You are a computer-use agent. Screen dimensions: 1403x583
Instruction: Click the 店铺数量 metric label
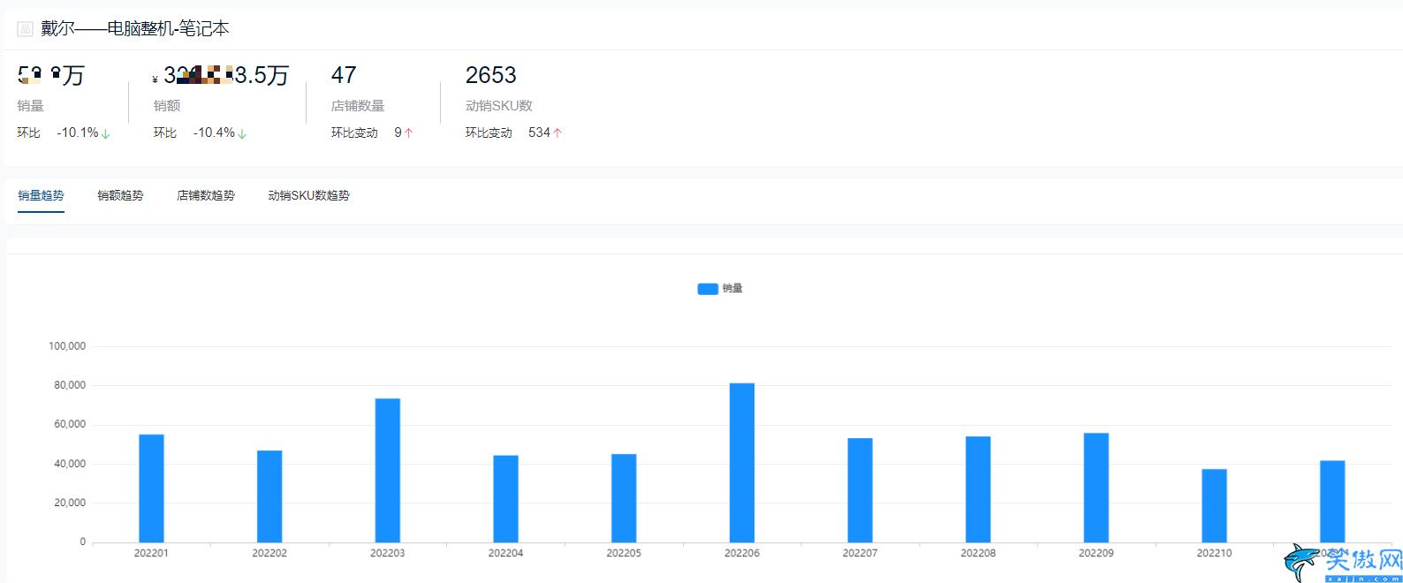pos(358,106)
